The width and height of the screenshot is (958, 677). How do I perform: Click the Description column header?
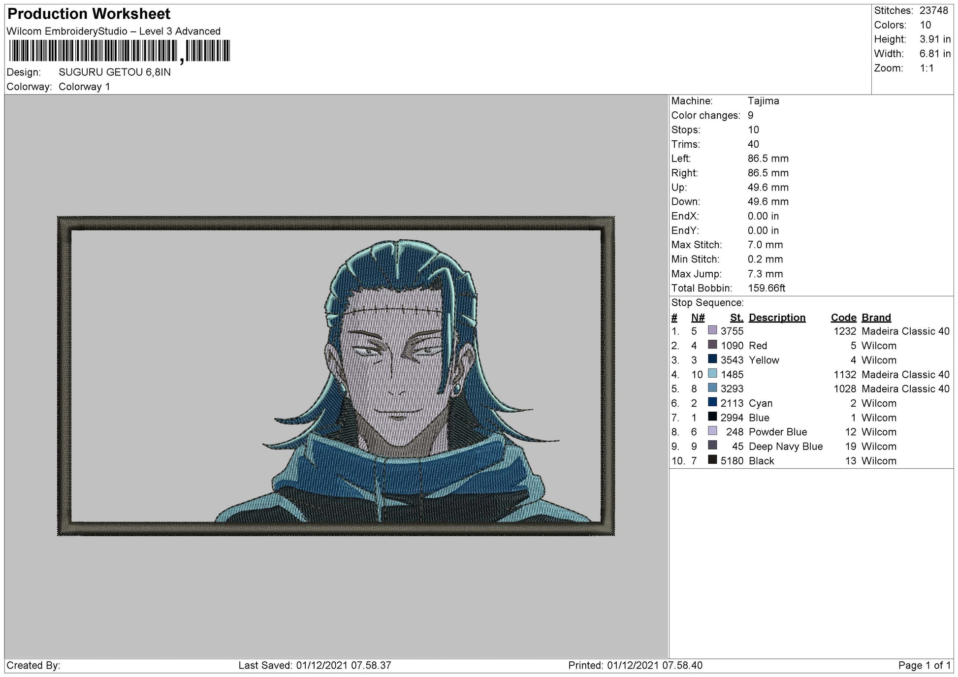777,318
